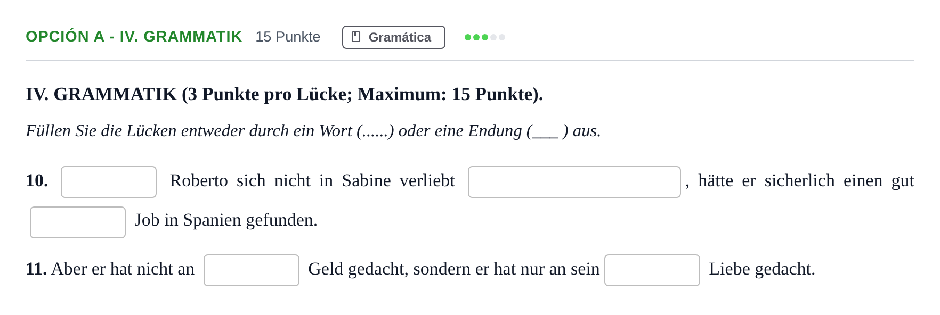Viewport: 940px width, 315px height.
Task: Focus the blank after "Aber er hat nicht an"
Action: (x=252, y=270)
